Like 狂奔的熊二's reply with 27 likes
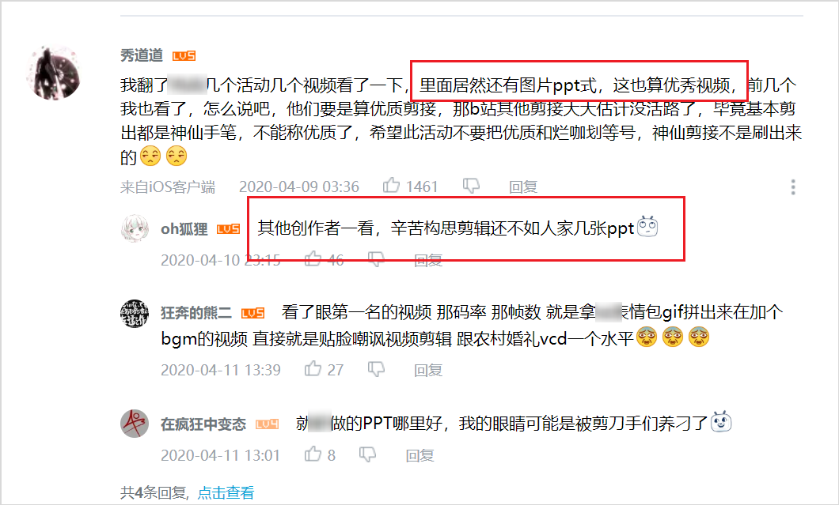The image size is (839, 505). pyautogui.click(x=313, y=368)
